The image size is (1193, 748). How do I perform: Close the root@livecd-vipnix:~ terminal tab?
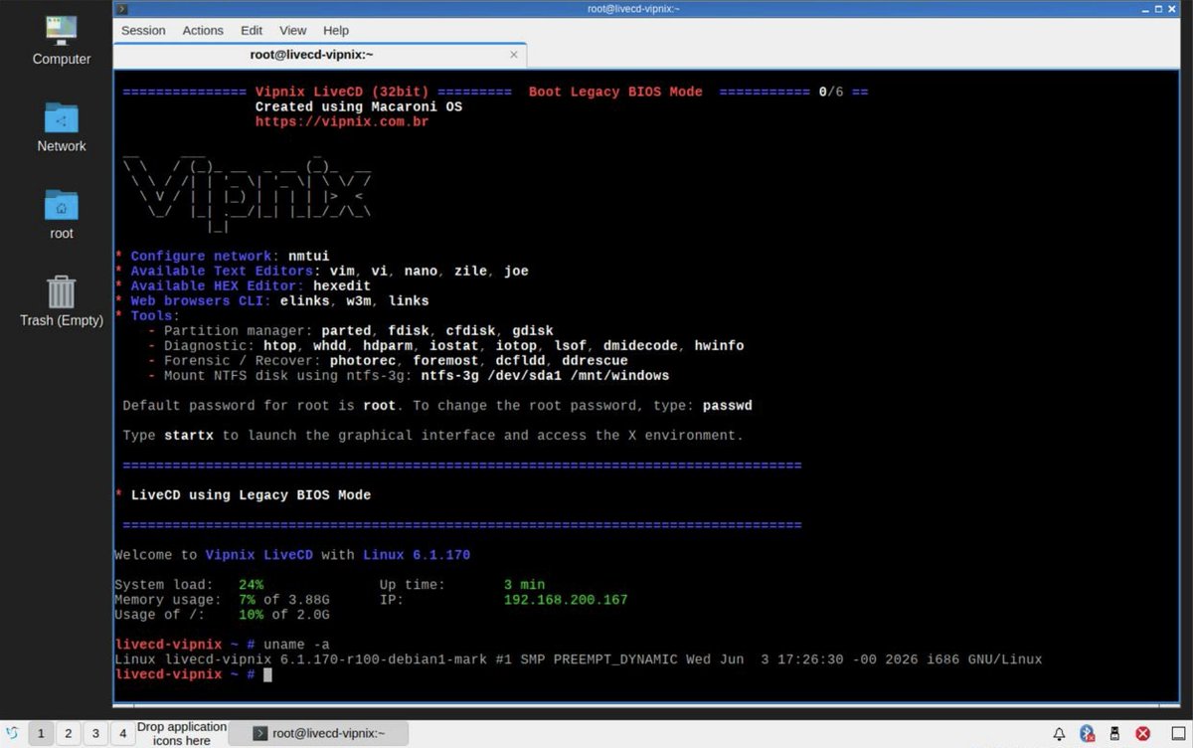tap(514, 55)
